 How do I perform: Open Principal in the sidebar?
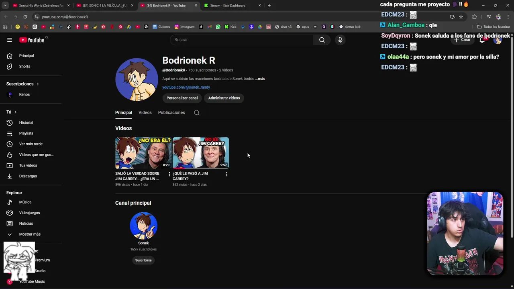click(27, 56)
